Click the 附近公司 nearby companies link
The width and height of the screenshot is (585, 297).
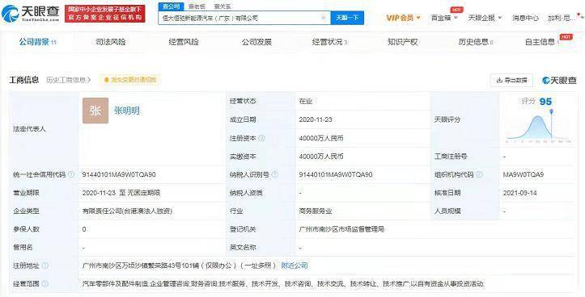[x=295, y=266]
